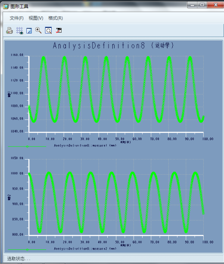Select the lower graph Y axis label
The width and height of the screenshot is (224, 264).
tap(9, 197)
